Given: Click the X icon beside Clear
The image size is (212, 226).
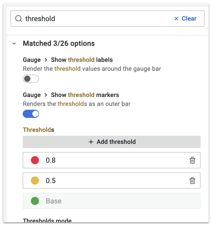Looking at the screenshot, I should pyautogui.click(x=176, y=19).
